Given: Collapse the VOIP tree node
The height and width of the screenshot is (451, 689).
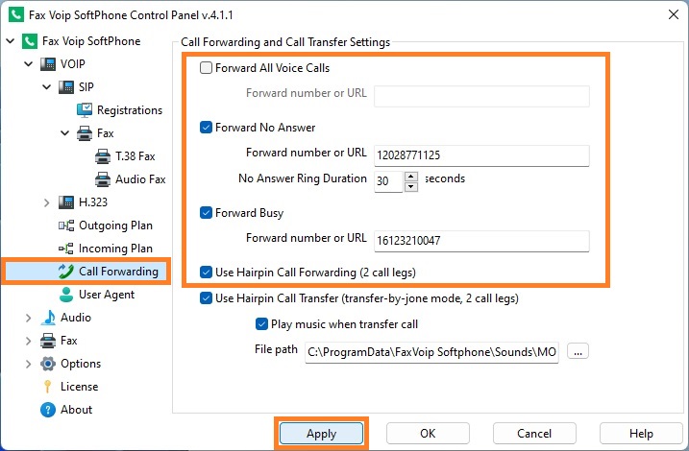Looking at the screenshot, I should (29, 64).
